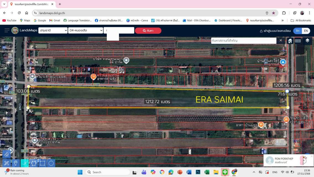Open the grid view icon beside home
The height and width of the screenshot is (177, 314).
[x=298, y=41]
